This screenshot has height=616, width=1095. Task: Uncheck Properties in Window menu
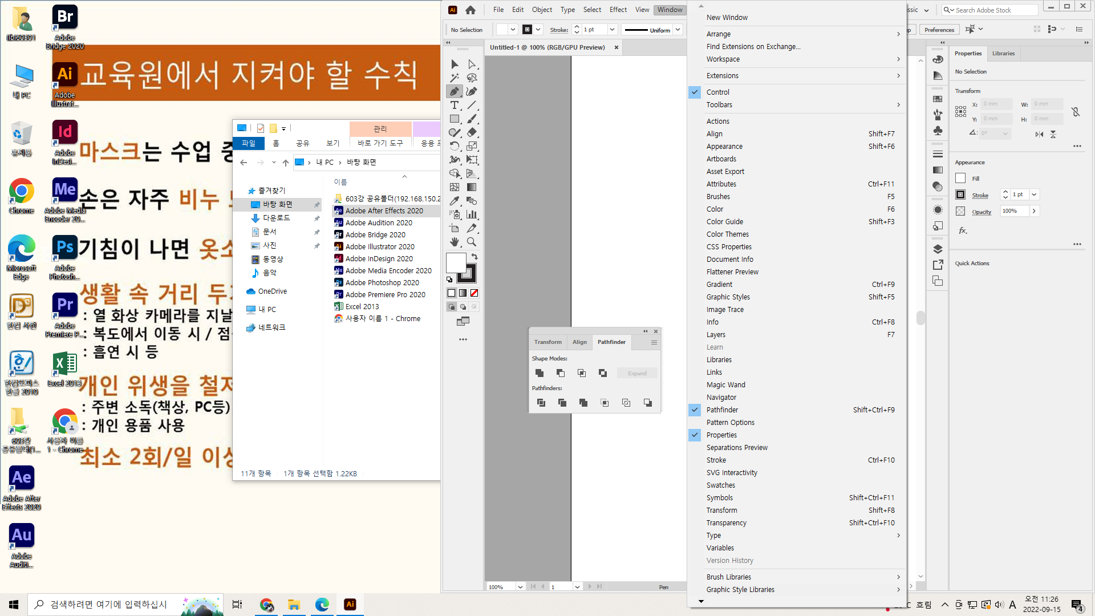[721, 435]
